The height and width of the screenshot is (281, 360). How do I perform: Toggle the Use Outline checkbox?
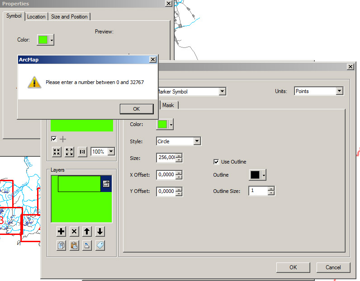click(216, 162)
